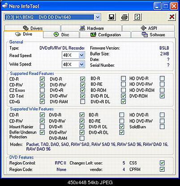Screen dimensions: 180x186
Task: Click the write modes list text
Action: click(97, 147)
